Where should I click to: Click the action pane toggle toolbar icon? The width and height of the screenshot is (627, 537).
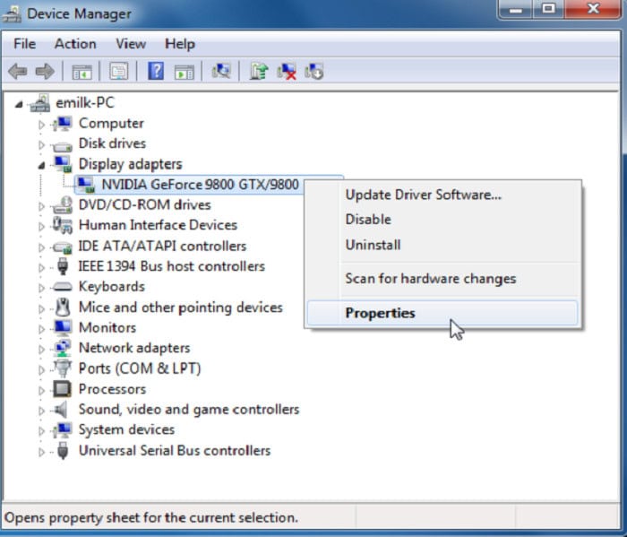tap(185, 72)
